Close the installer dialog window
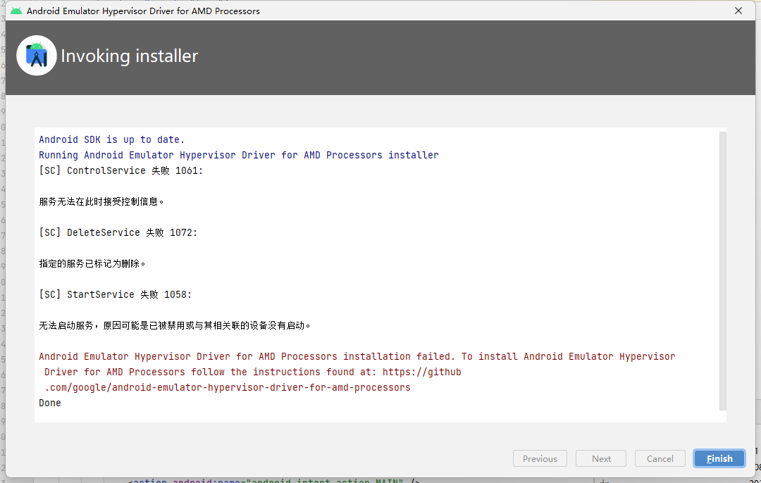761x483 pixels. coord(738,11)
